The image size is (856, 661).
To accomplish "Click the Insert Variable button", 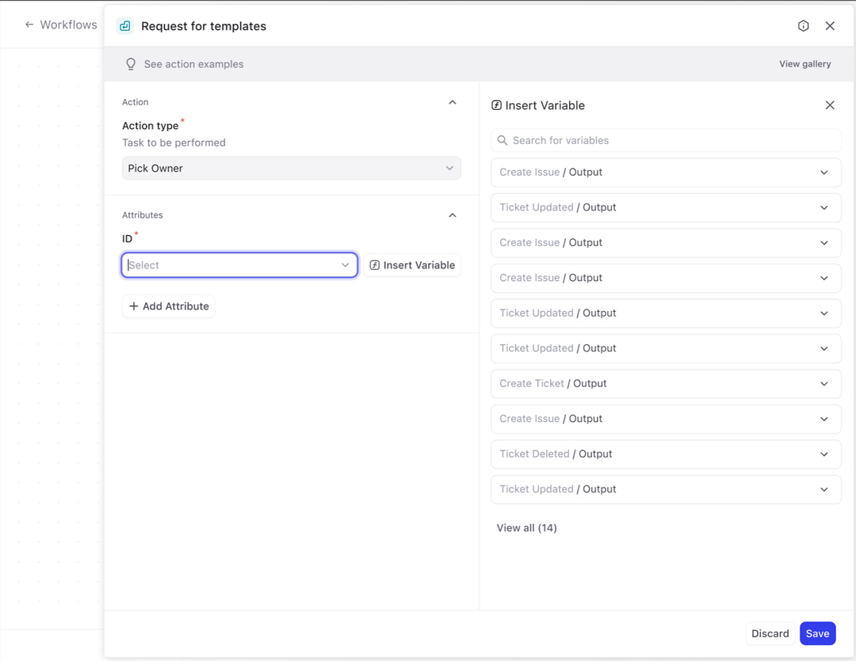I will (x=412, y=265).
